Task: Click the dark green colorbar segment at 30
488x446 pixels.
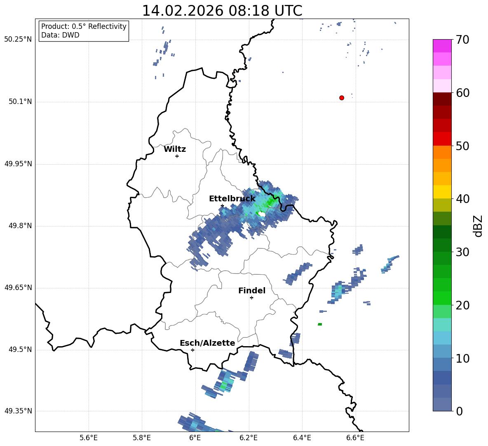Action: click(442, 245)
